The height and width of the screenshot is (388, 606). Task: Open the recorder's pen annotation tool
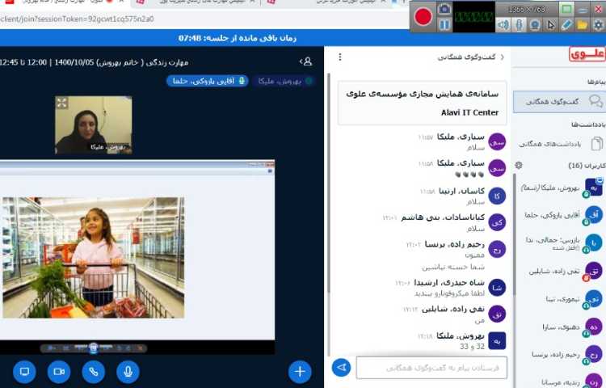tap(566, 25)
